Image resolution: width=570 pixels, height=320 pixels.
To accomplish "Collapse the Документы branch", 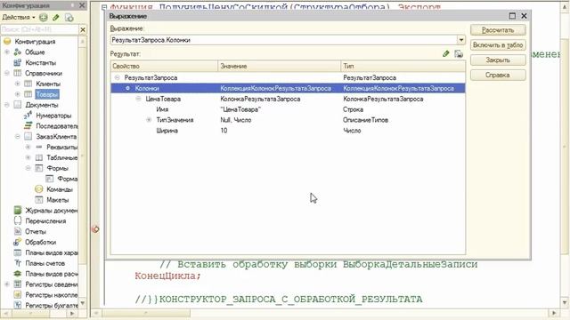I will [7, 105].
